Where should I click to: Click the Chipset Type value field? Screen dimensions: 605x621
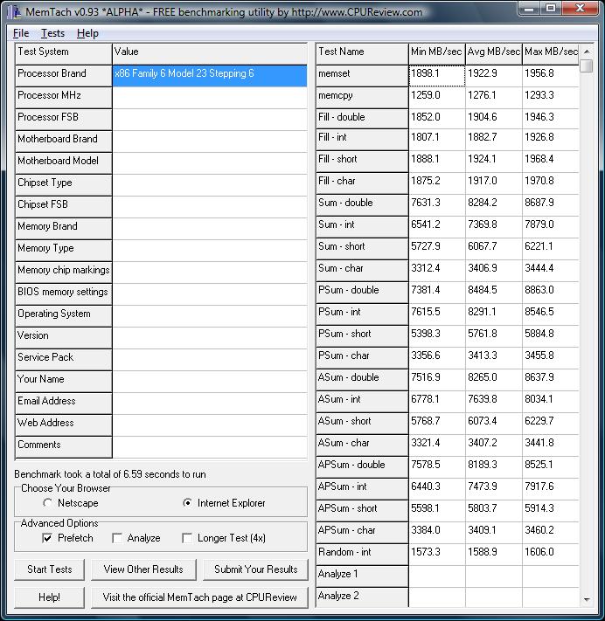(210, 185)
